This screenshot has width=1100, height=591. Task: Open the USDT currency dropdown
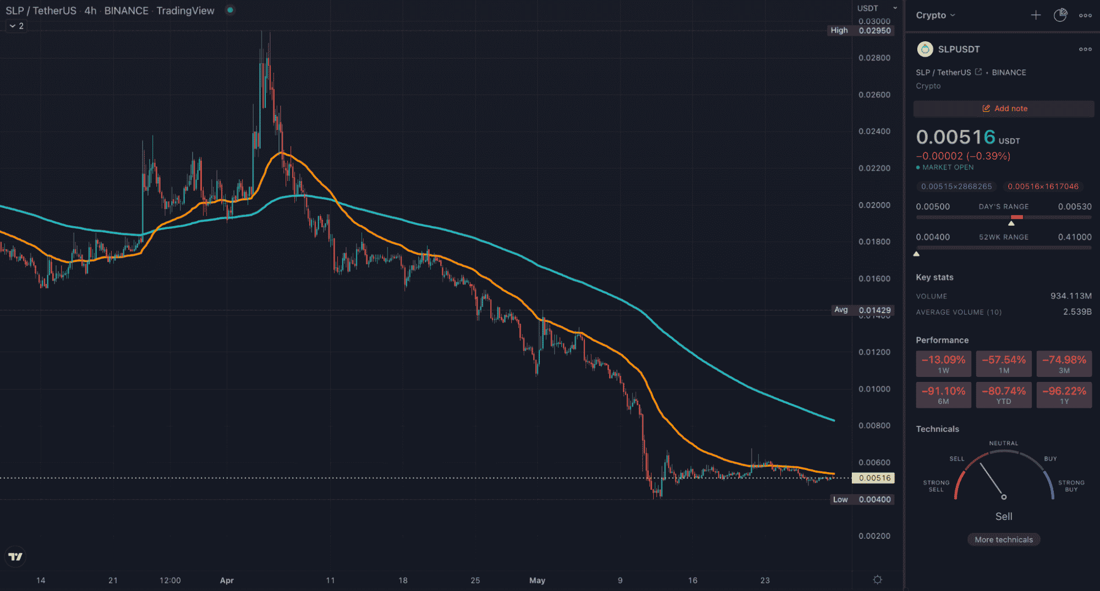pos(878,8)
